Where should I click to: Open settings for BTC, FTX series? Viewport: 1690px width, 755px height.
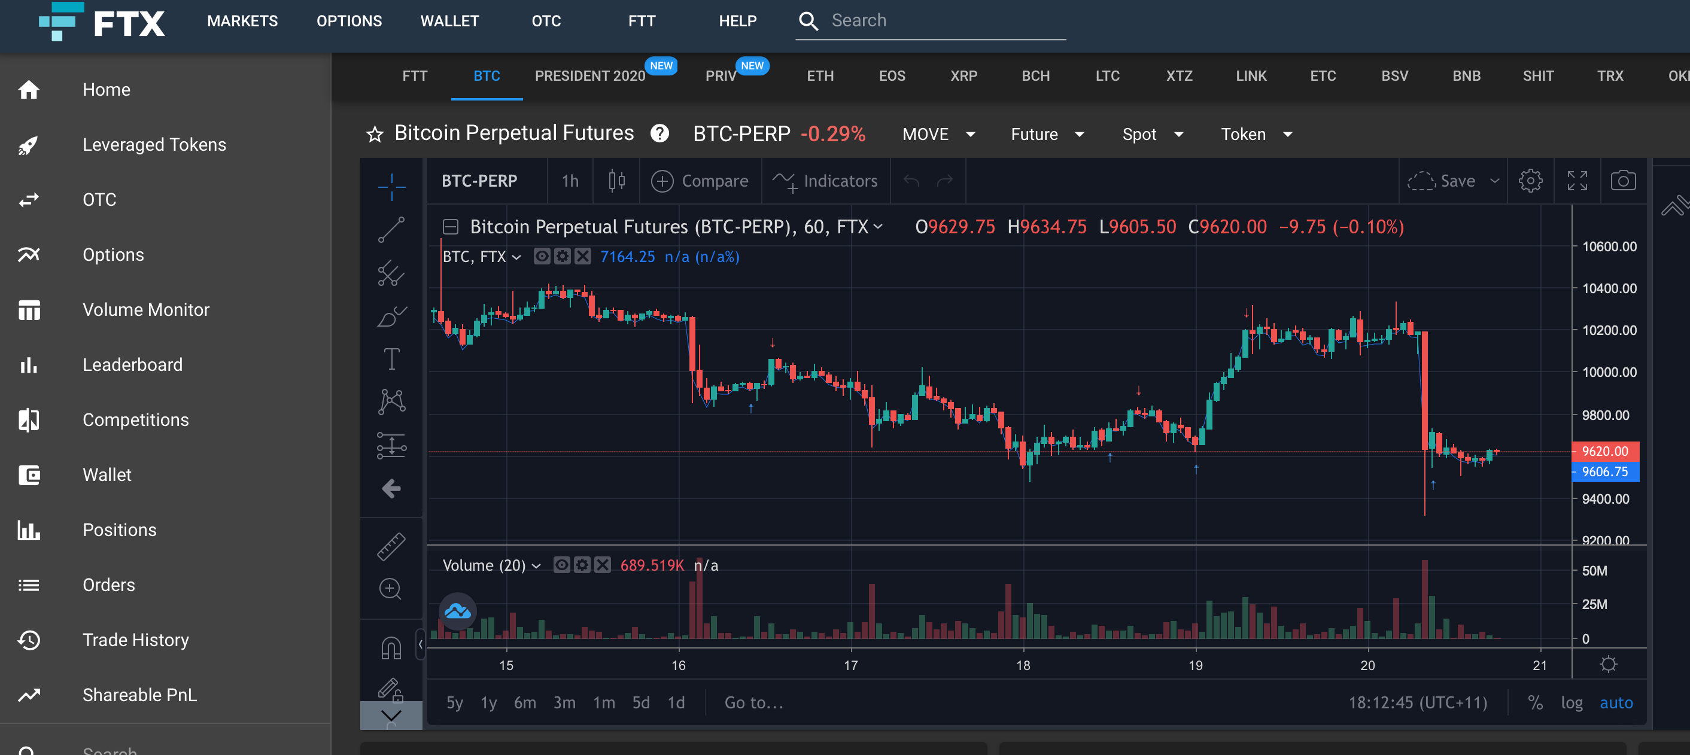(563, 257)
